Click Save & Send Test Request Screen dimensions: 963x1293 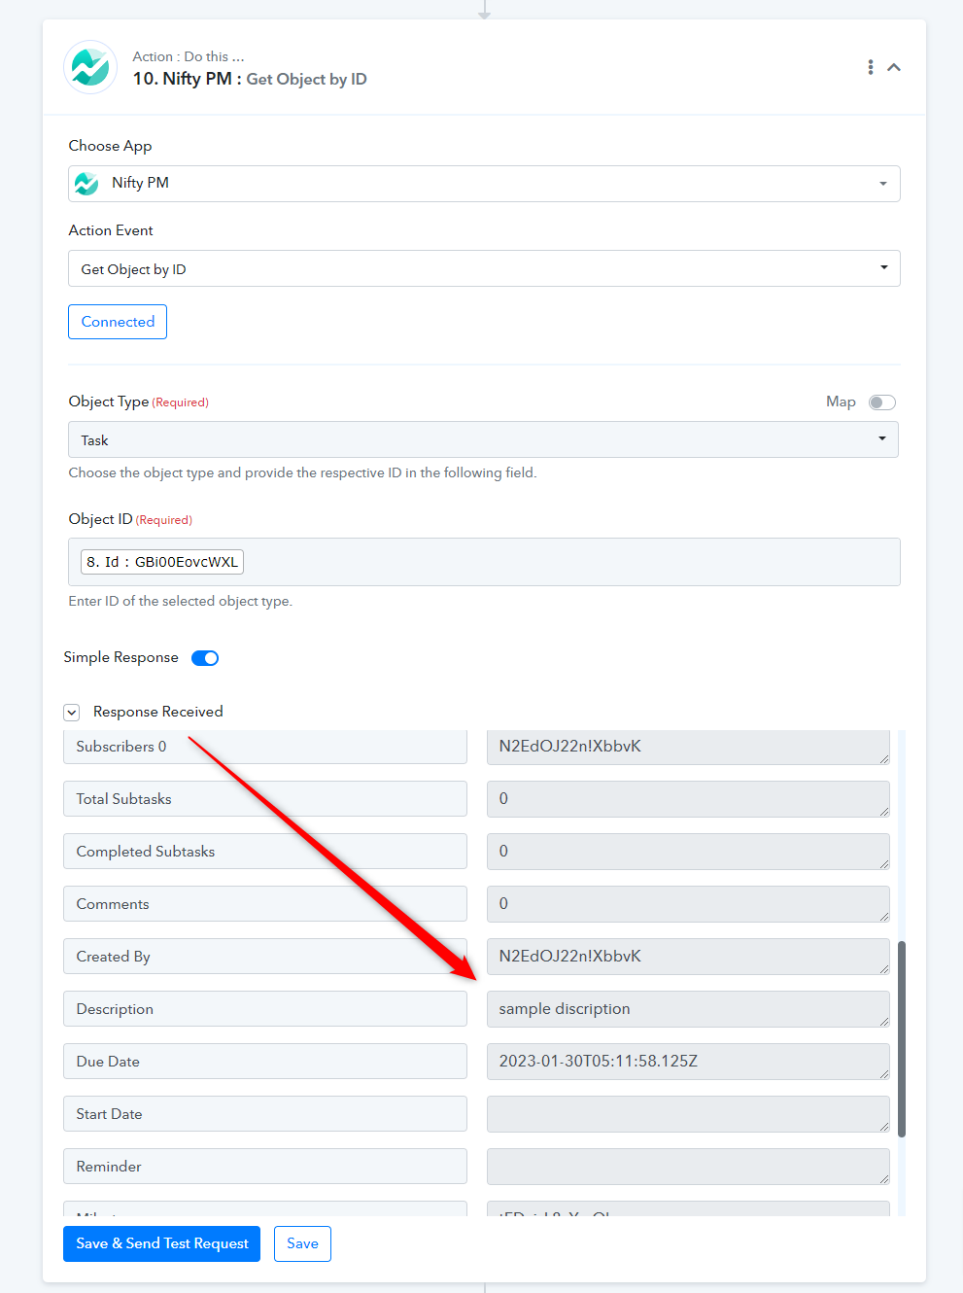[x=162, y=1243]
